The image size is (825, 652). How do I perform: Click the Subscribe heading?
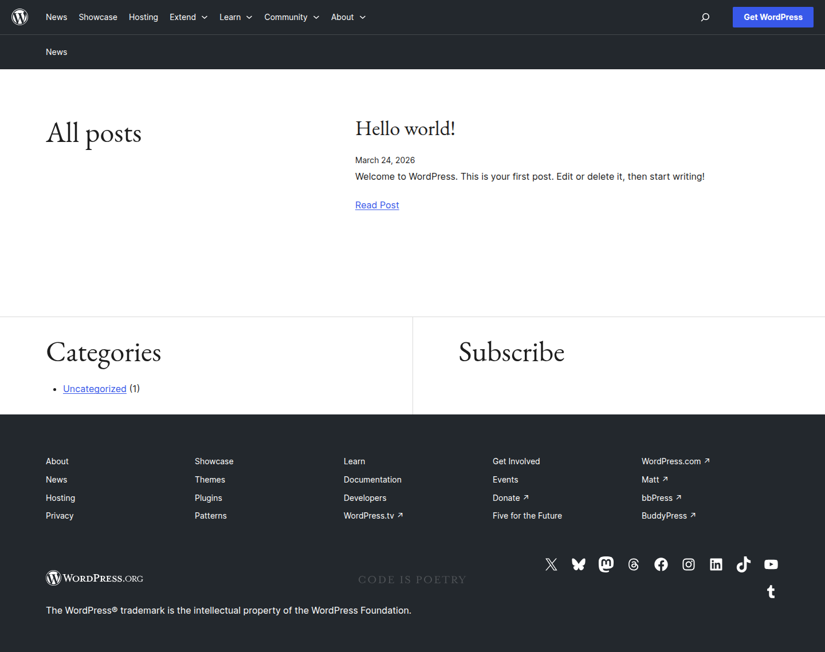512,352
